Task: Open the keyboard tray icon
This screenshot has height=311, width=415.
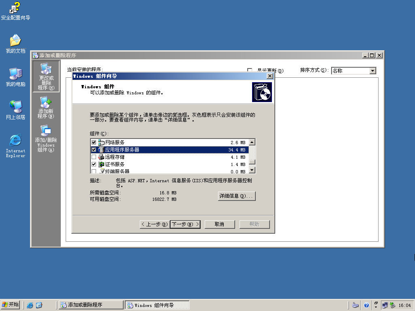Action: 355,305
